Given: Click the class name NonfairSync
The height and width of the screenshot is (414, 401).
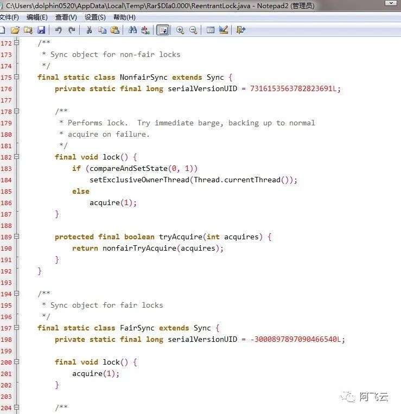Looking at the screenshot, I should click(144, 78).
